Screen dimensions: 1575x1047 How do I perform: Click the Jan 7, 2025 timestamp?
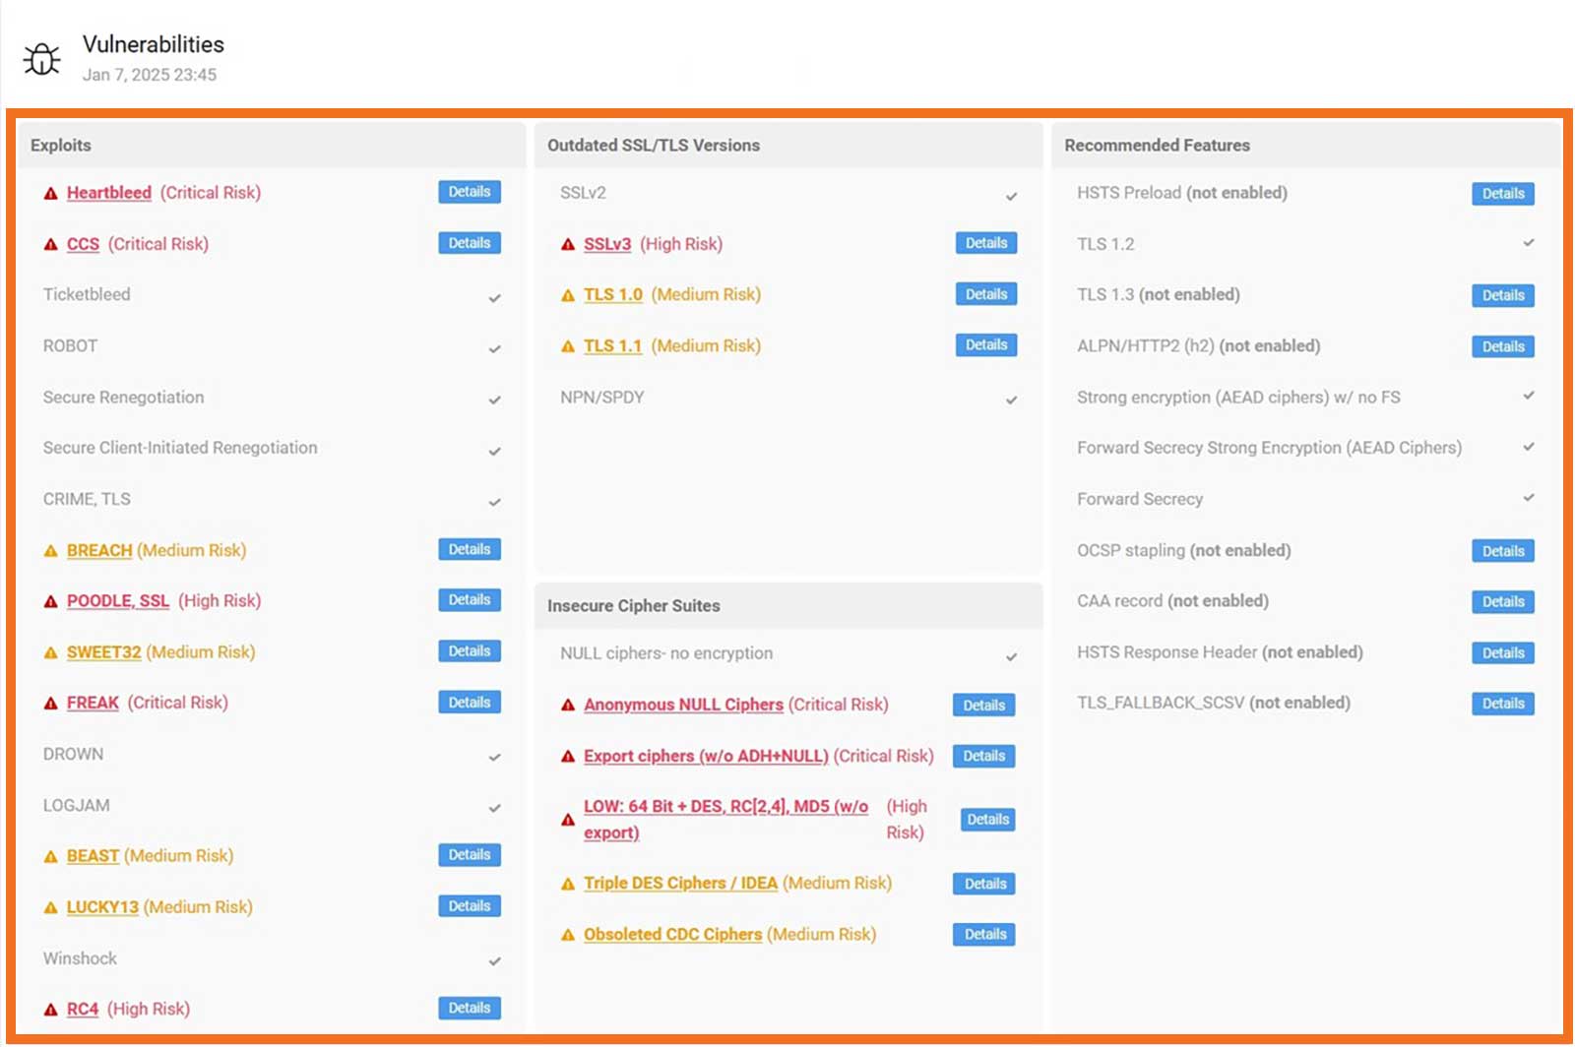pos(151,74)
